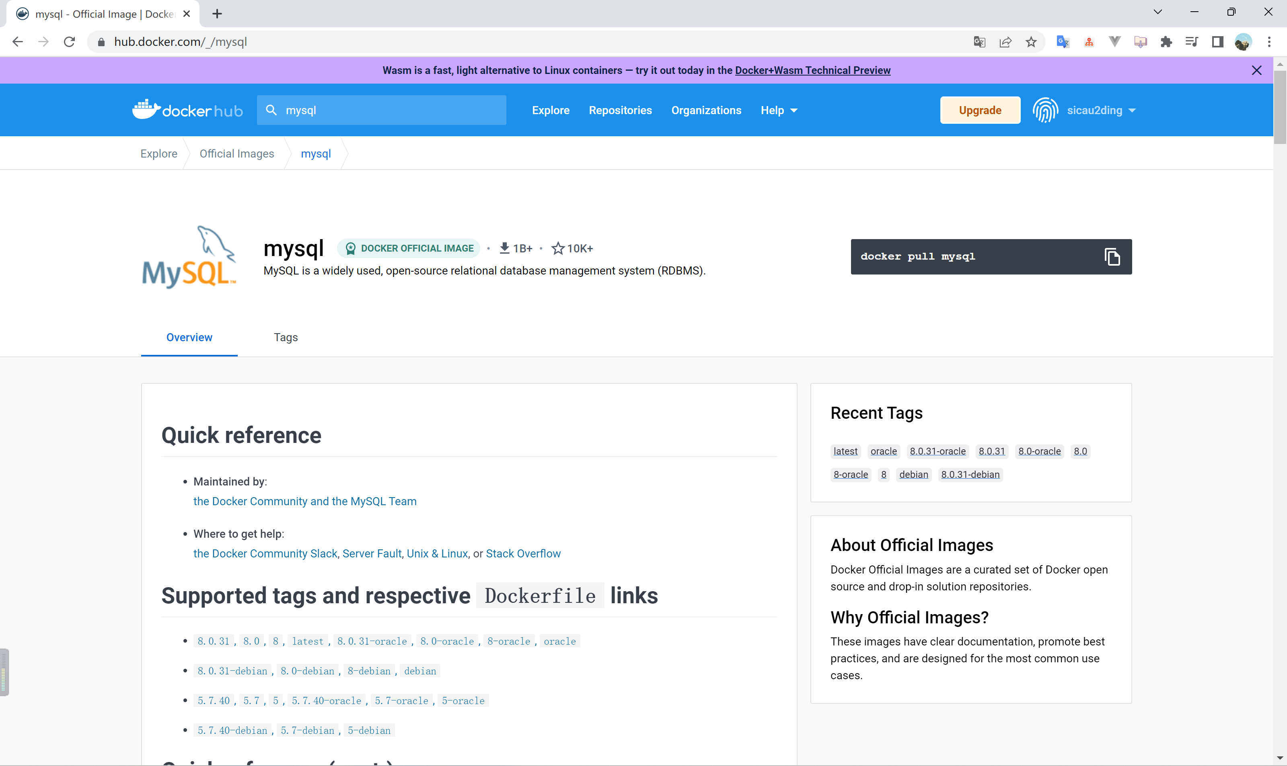The height and width of the screenshot is (766, 1287).
Task: Click the Explore navigation menu item
Action: click(550, 111)
